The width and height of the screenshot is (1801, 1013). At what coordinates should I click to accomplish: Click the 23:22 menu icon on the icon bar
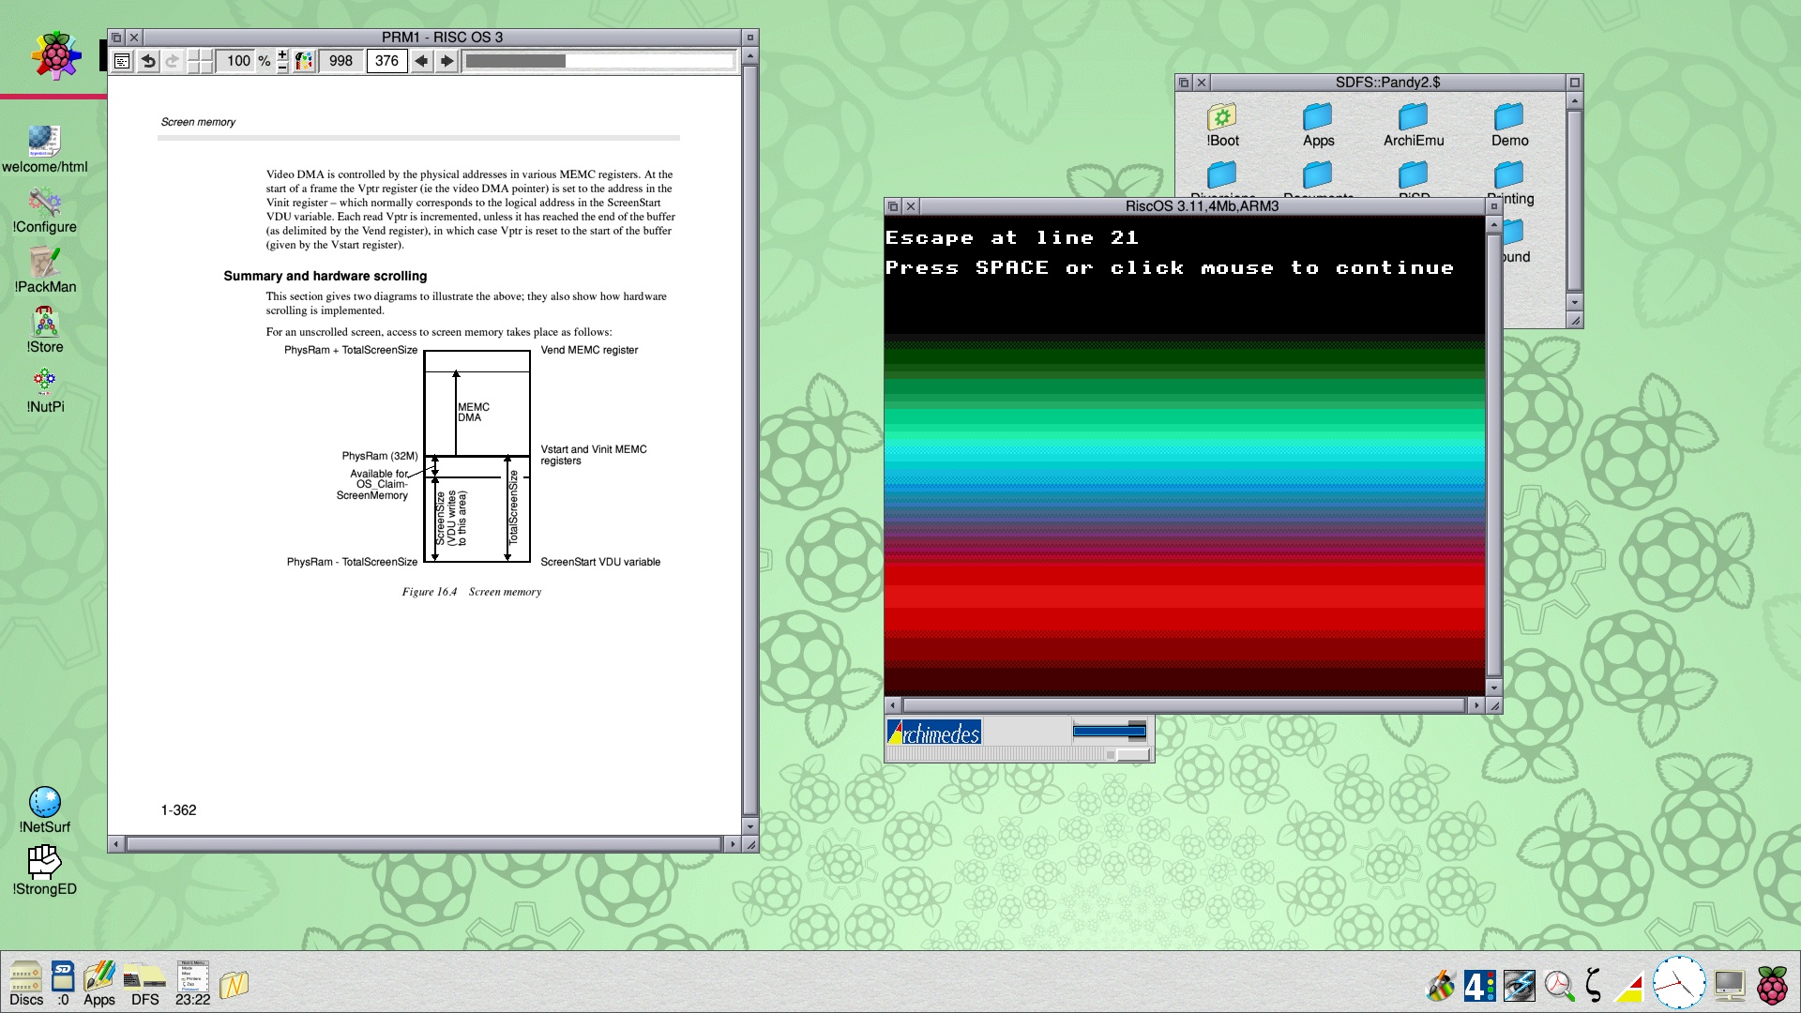(x=192, y=983)
